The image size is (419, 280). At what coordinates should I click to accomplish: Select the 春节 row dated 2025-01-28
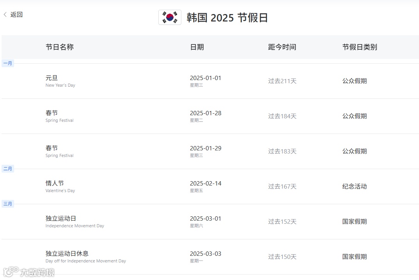[x=210, y=116]
